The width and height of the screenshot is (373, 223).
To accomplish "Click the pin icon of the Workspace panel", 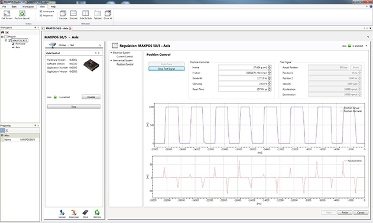I will click(x=35, y=28).
